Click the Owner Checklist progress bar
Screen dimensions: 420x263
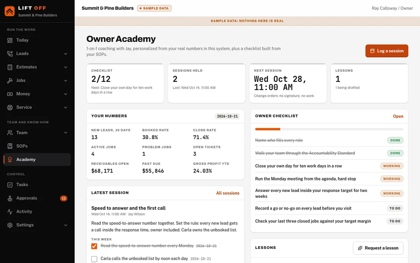[329, 129]
